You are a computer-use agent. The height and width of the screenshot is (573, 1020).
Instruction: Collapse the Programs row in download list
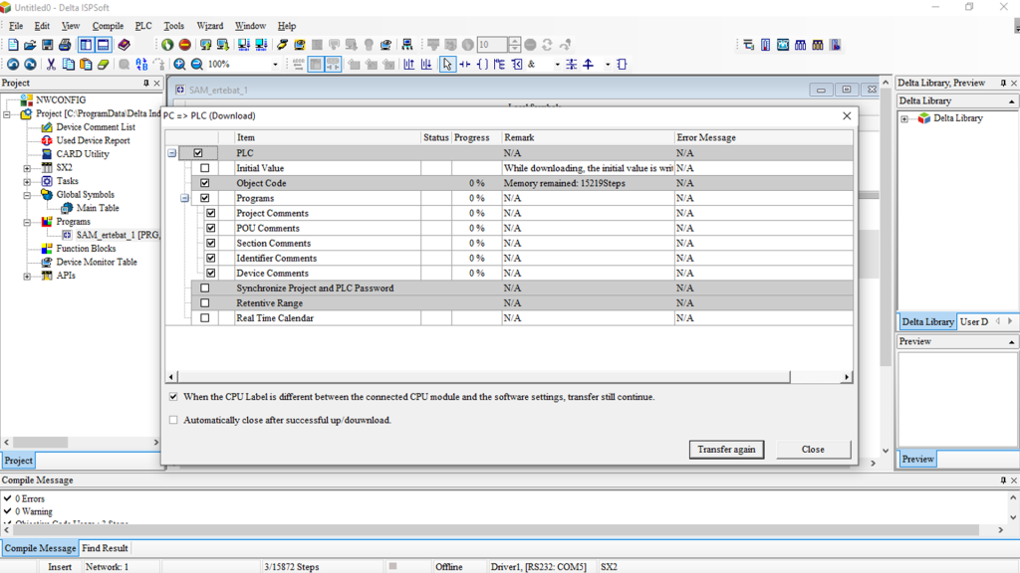point(184,198)
